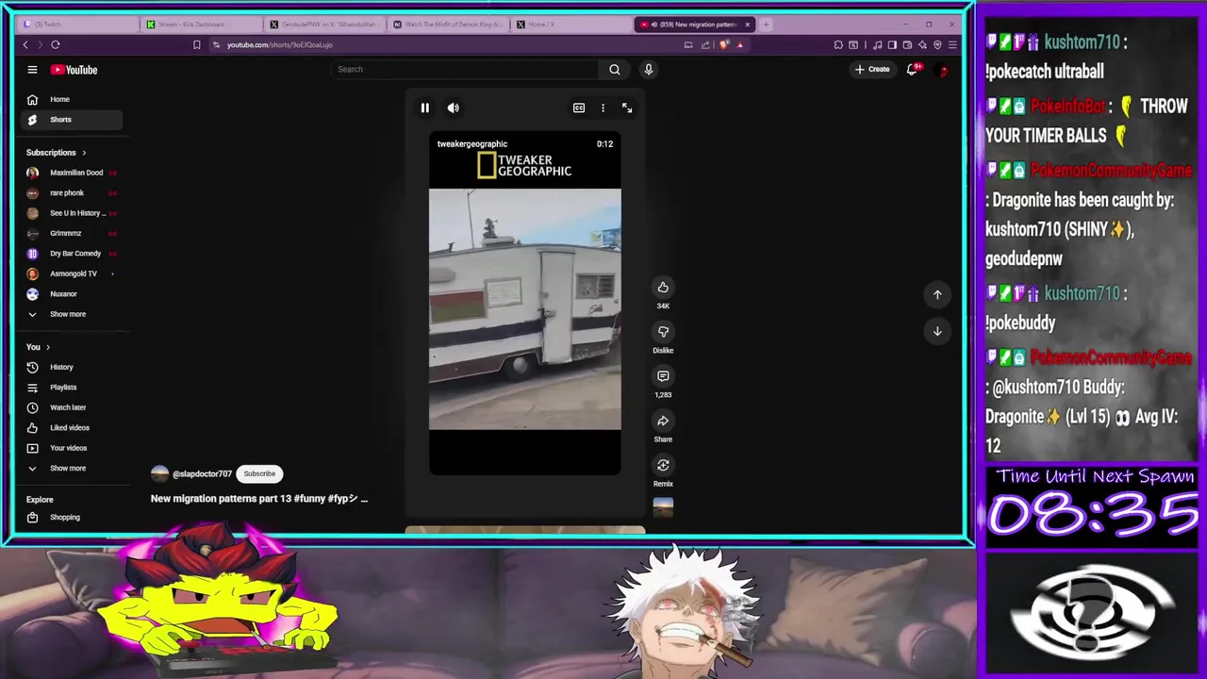
Task: Open the @slapdoctor707 channel link
Action: coord(202,473)
